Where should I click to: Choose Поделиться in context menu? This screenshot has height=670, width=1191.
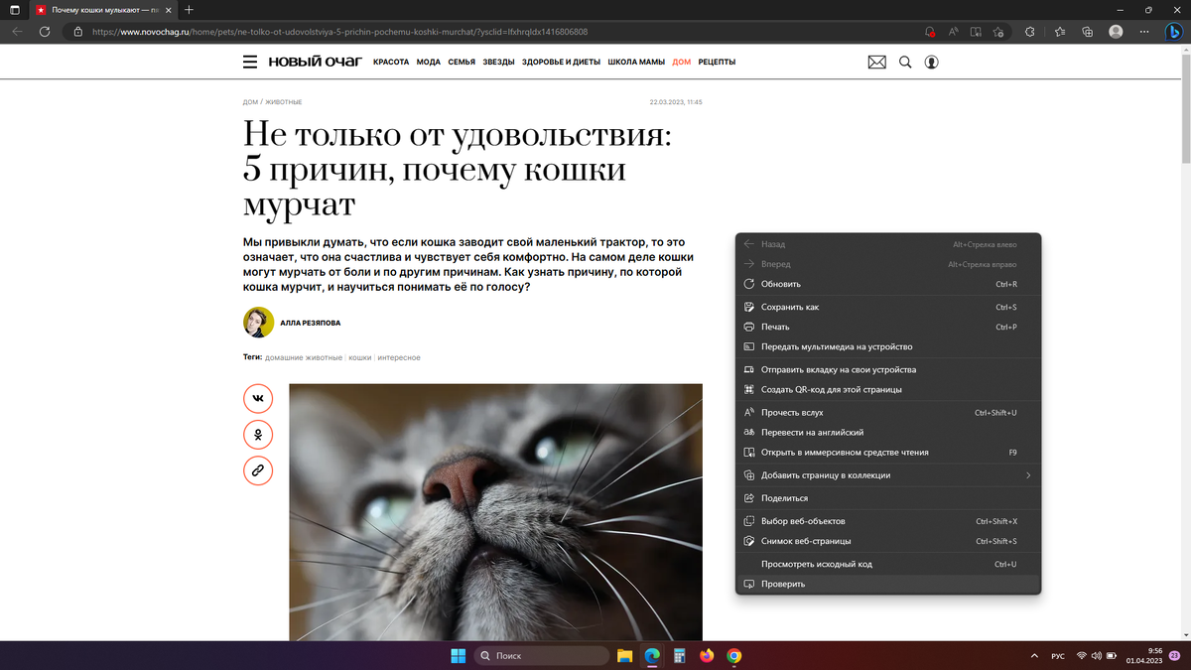tap(888, 498)
